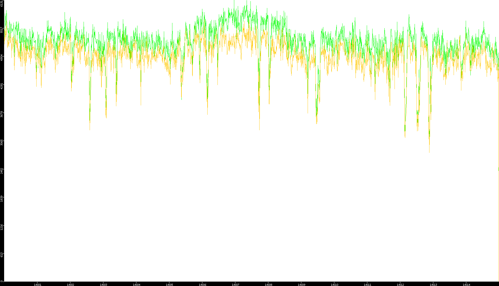Screen dimensions: 499x286
Task: Select the 1226 value axis label
Action: point(2,227)
